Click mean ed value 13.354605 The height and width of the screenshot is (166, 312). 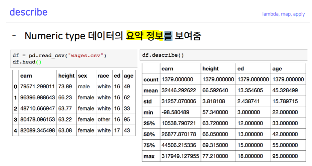click(x=250, y=90)
